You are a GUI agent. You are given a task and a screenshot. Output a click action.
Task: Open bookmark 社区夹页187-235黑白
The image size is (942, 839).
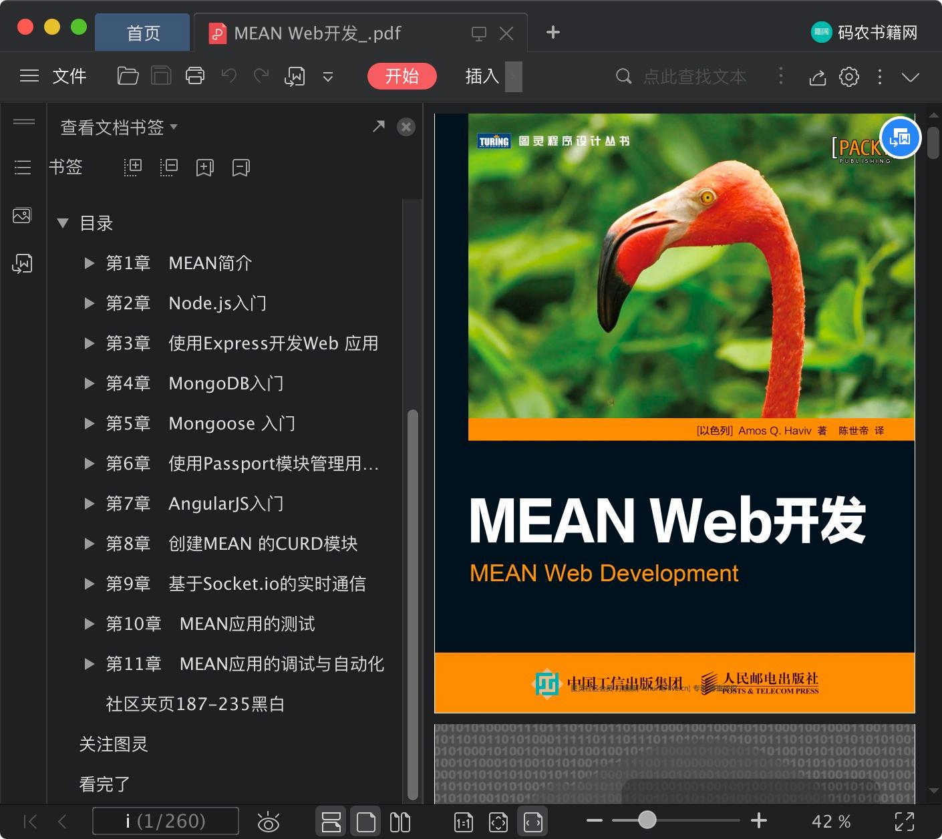(x=195, y=704)
